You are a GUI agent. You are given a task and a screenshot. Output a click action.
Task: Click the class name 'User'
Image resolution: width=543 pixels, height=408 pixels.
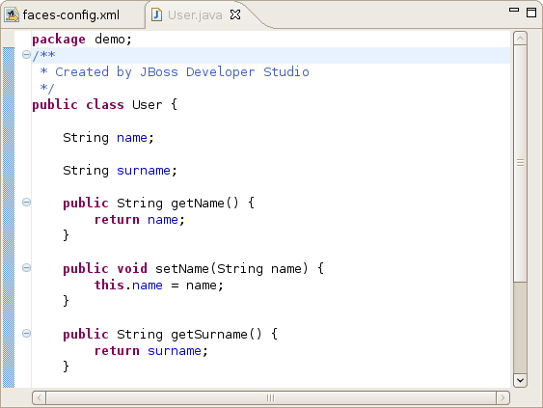tap(148, 104)
